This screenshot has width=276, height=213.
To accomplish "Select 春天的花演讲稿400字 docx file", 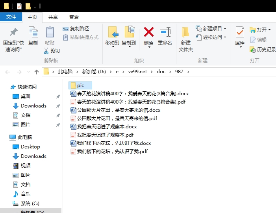I will pyautogui.click(x=130, y=93).
